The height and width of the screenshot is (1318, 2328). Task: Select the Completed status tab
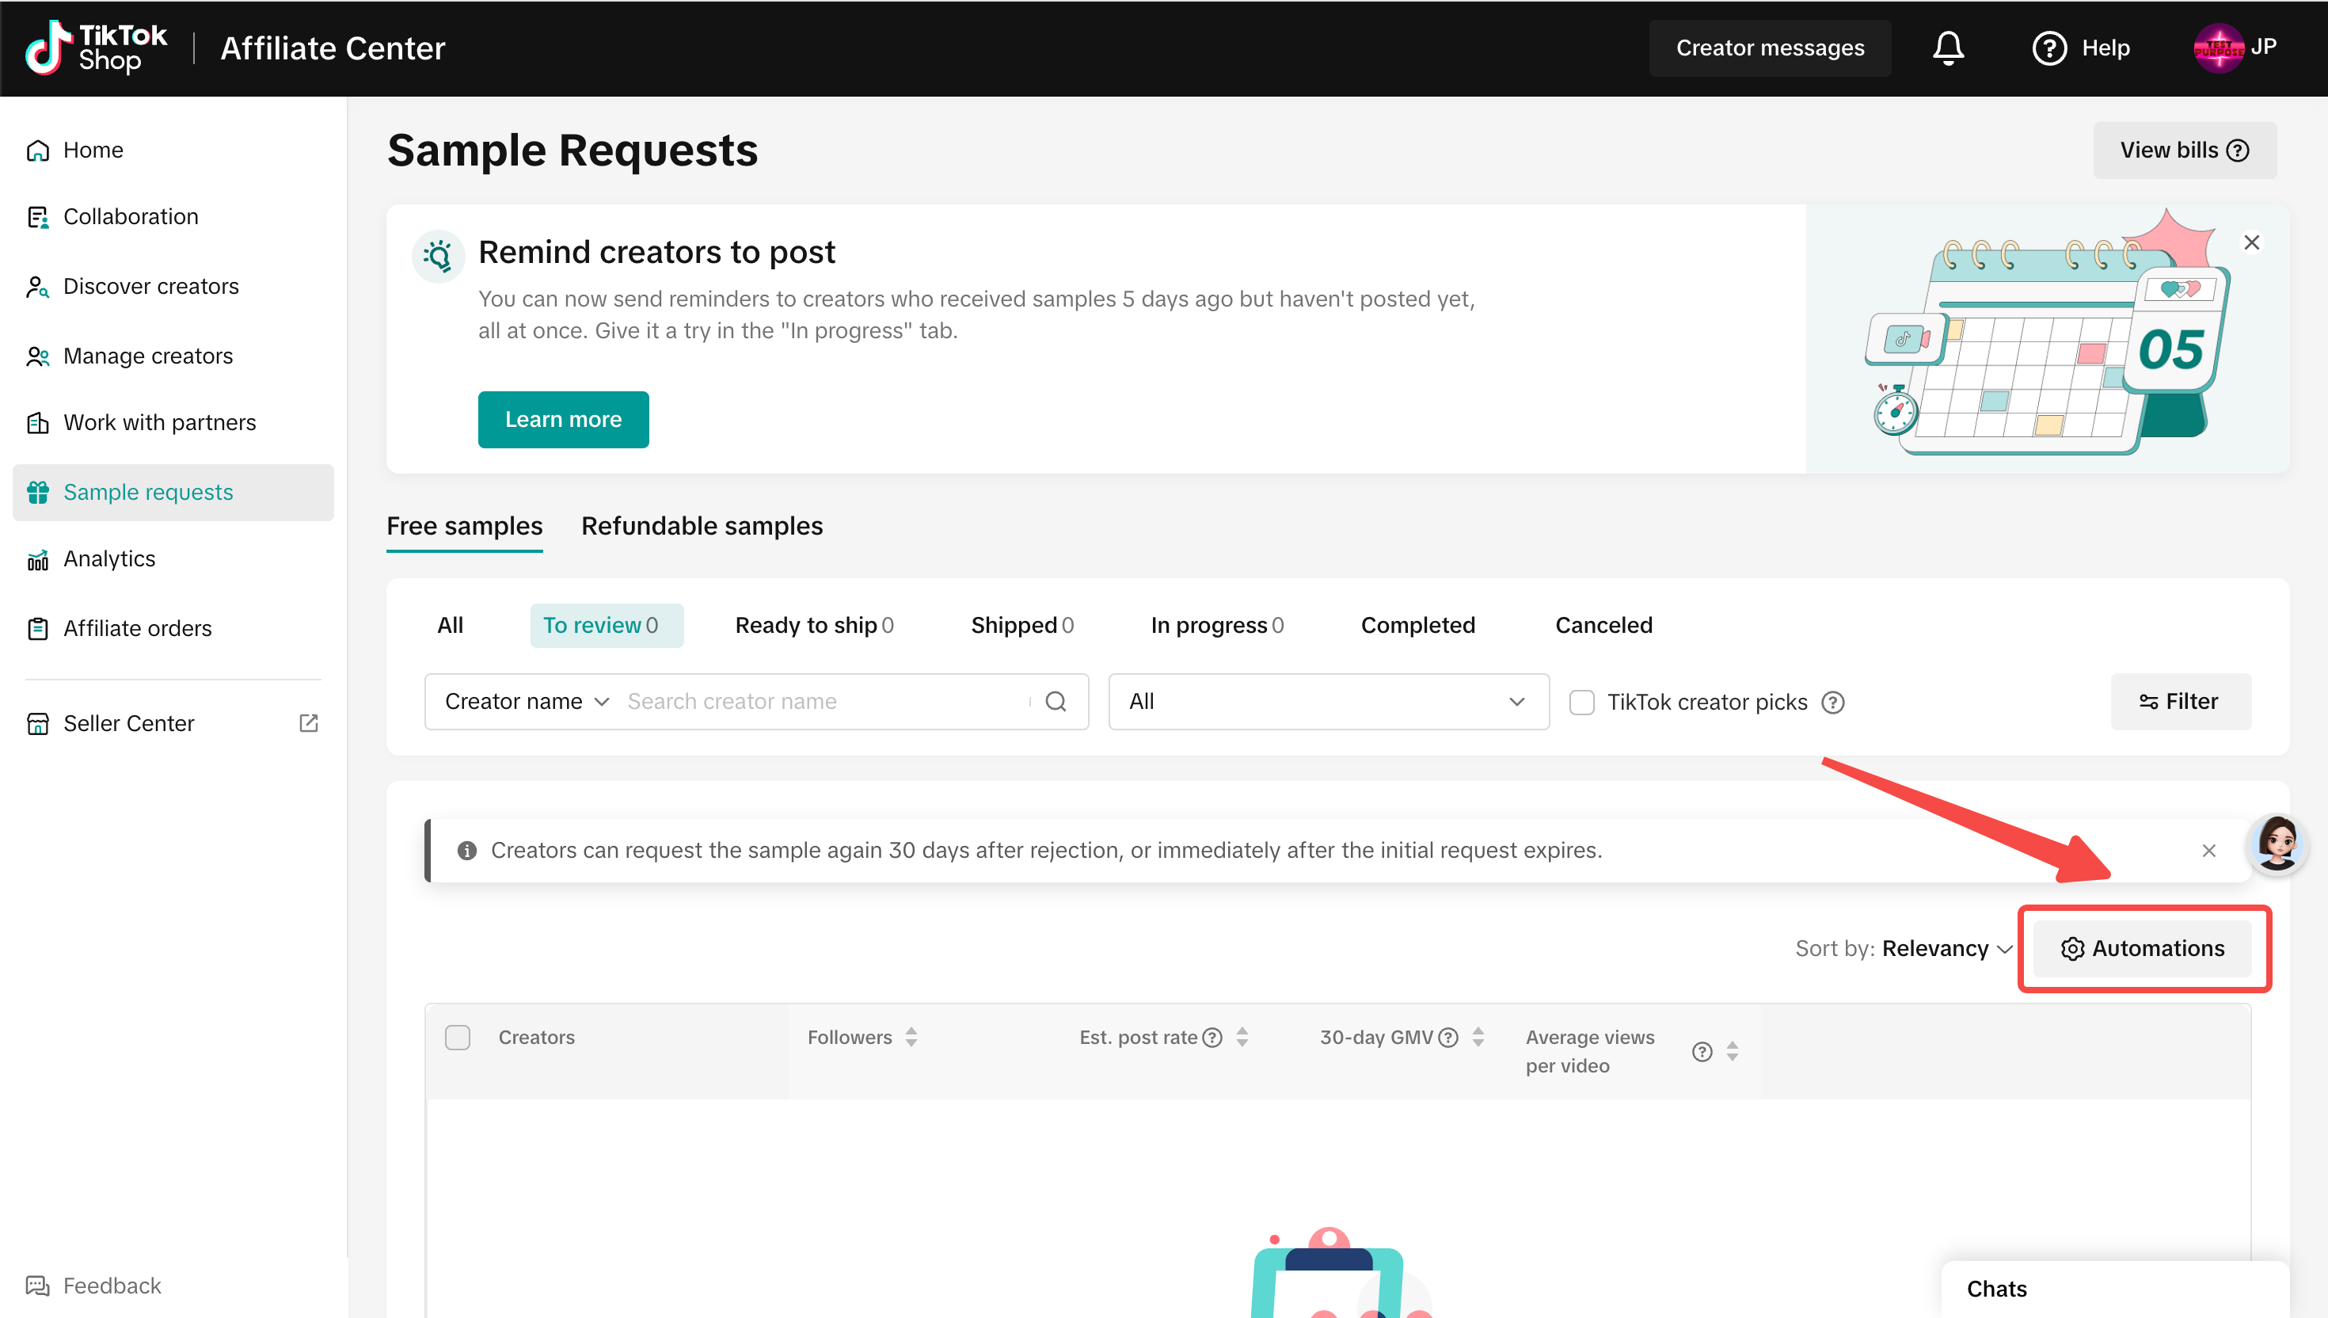[x=1418, y=626]
